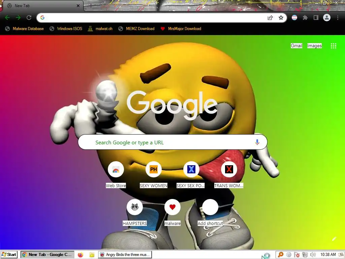Open the Images link

[314, 46]
